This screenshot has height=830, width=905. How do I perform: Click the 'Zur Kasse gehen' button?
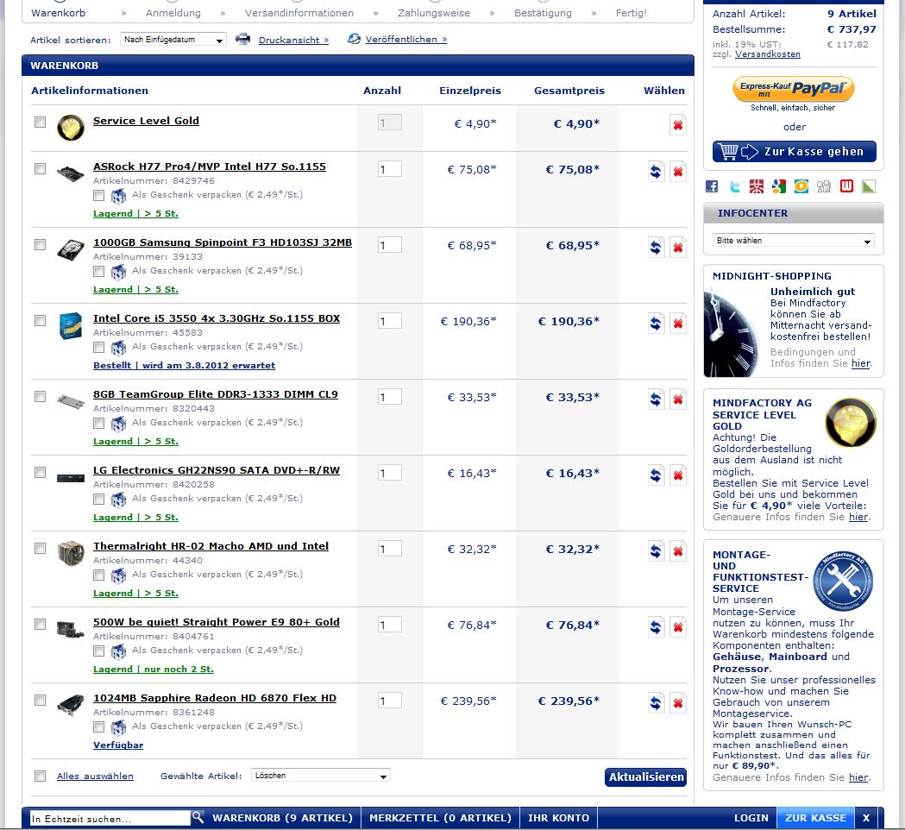795,152
